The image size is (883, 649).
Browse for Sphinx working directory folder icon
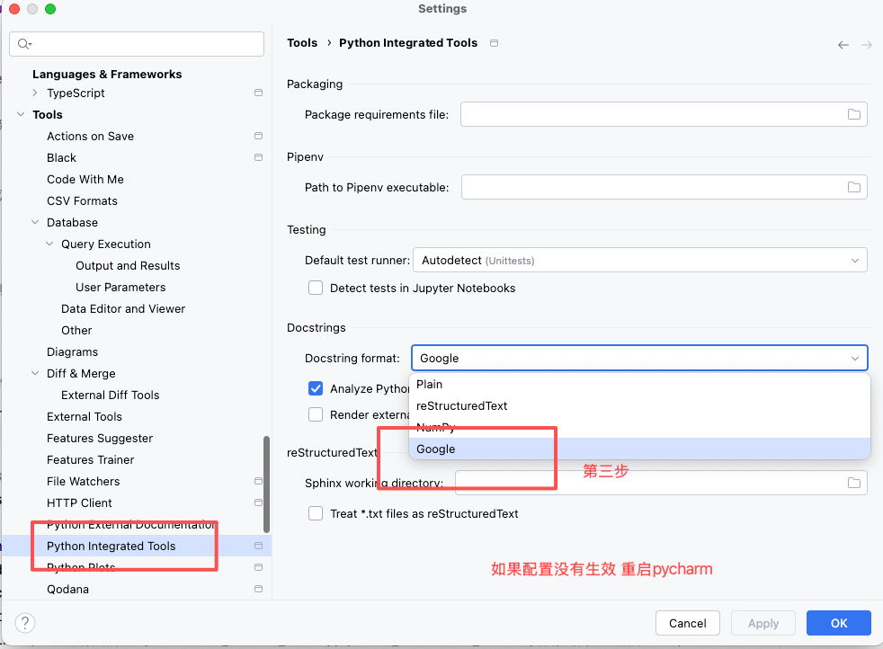(854, 483)
